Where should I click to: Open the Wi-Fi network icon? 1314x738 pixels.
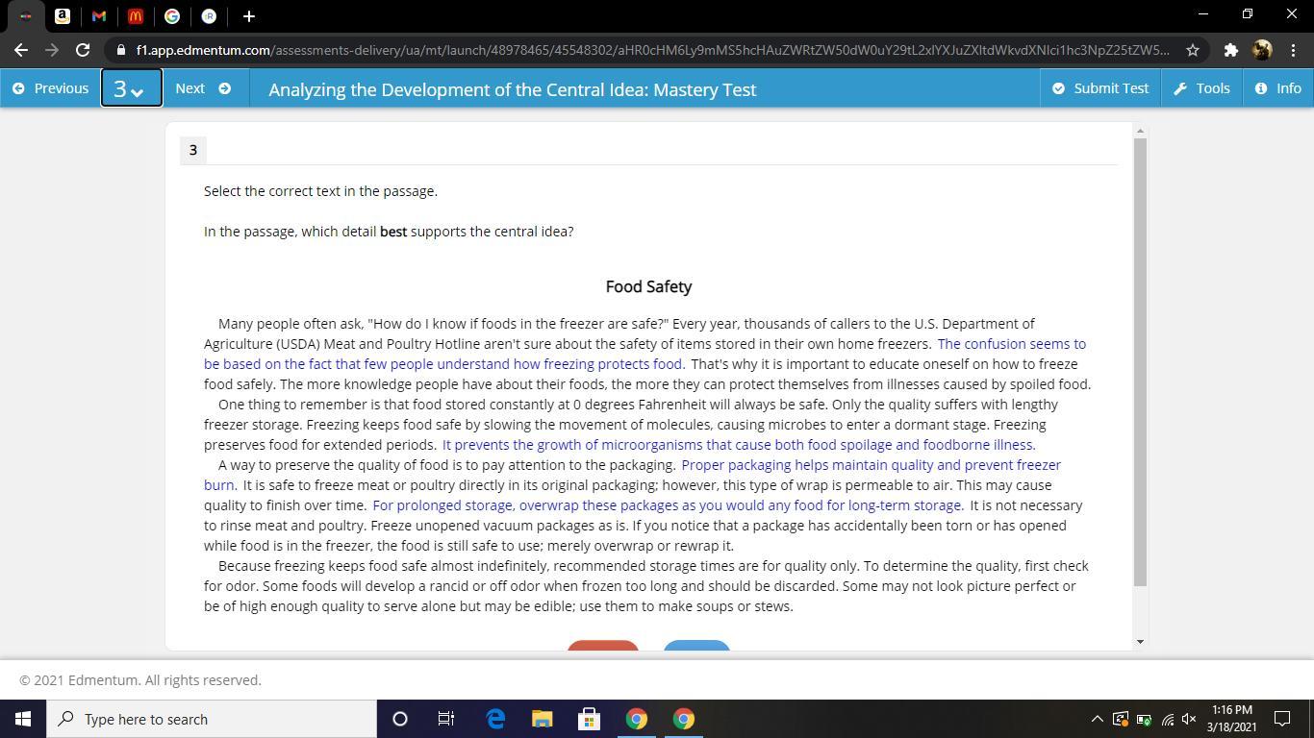click(1167, 719)
